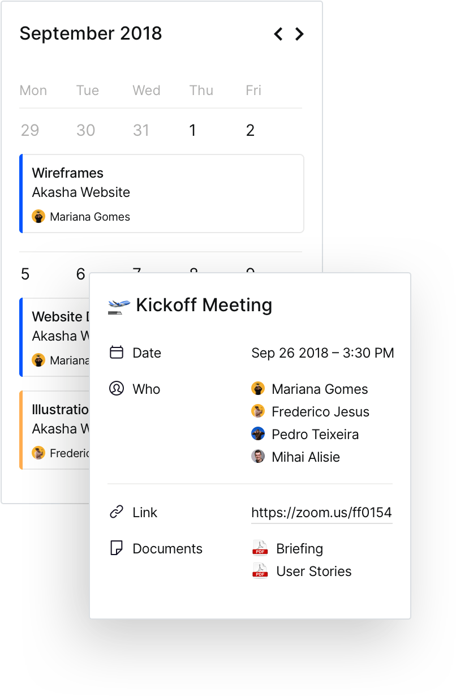
Task: Select Frederico Jesus in the Who list
Action: click(320, 411)
